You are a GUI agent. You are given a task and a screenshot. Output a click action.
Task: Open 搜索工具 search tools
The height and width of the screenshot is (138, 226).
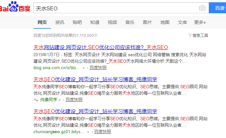tap(200, 36)
